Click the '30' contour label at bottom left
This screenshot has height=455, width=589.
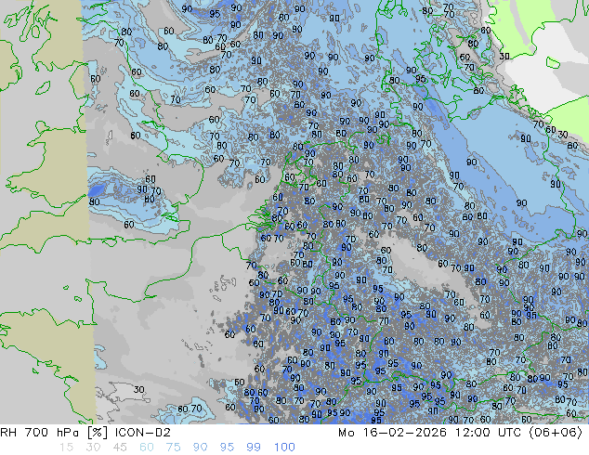(x=138, y=389)
